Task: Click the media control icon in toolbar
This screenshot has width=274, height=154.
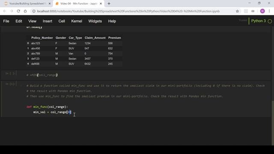Action: pyautogui.click(x=253, y=11)
